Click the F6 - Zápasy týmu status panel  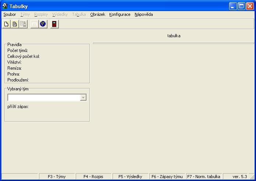tap(167, 177)
